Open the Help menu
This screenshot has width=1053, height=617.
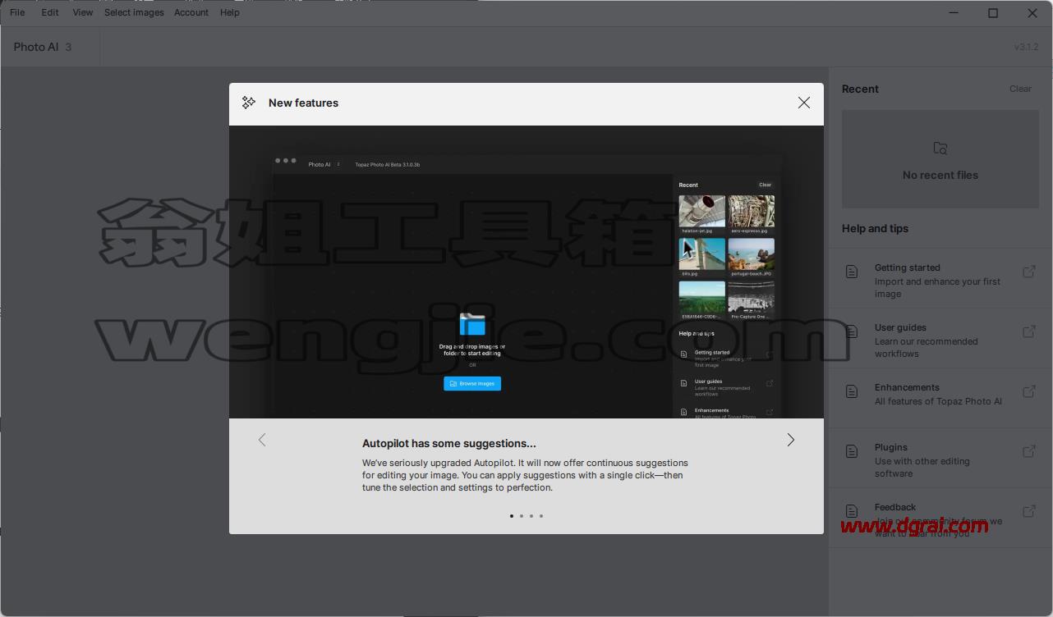[230, 12]
